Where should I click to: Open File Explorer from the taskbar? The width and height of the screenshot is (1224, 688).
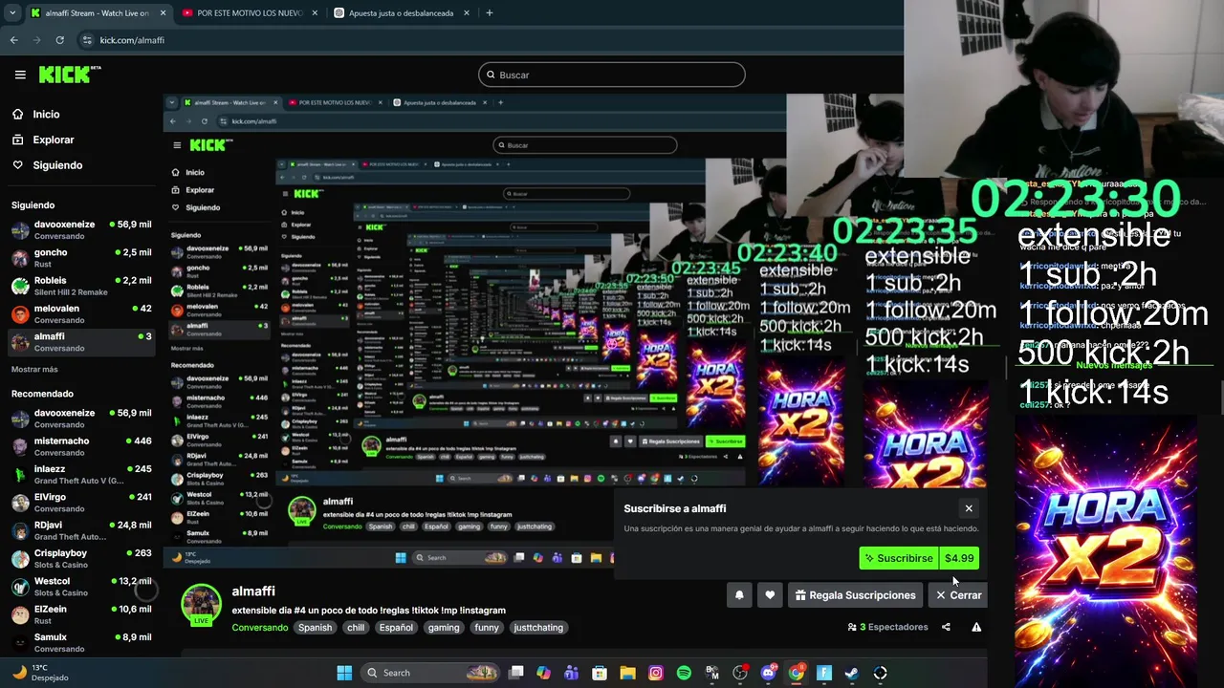pyautogui.click(x=627, y=673)
